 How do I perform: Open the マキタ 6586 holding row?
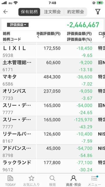pos(52,80)
